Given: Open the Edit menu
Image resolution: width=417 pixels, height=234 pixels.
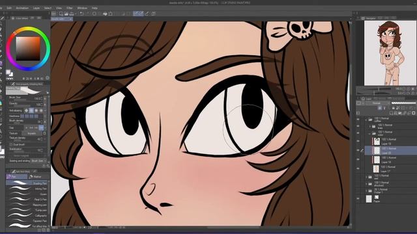Looking at the screenshot, I should pyautogui.click(x=9, y=8).
